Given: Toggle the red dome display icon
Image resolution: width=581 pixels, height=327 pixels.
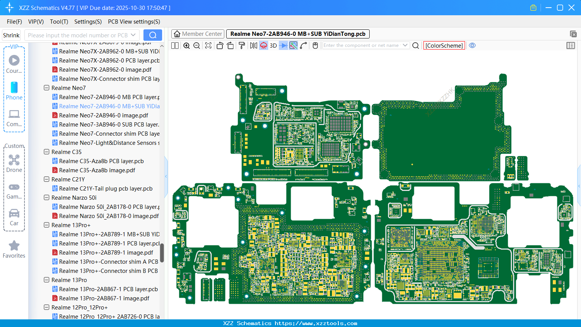Looking at the screenshot, I should [264, 45].
